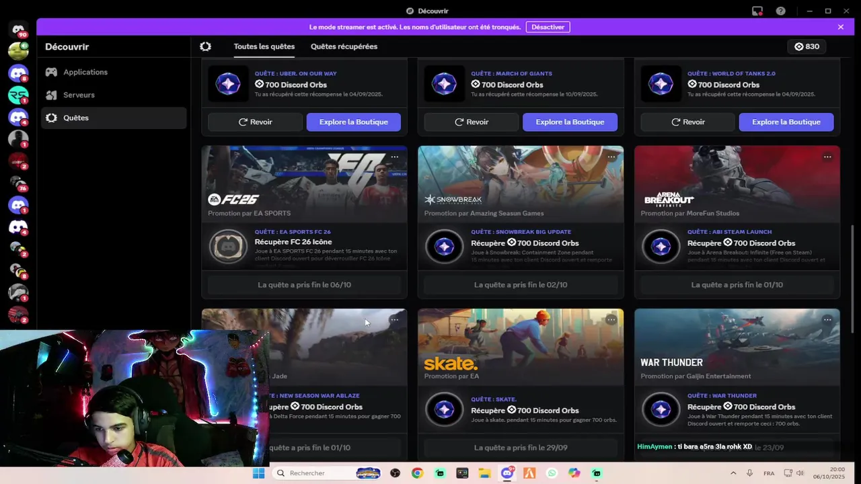The image size is (861, 484).
Task: Open the server folder with 76 badge
Action: coord(18,183)
